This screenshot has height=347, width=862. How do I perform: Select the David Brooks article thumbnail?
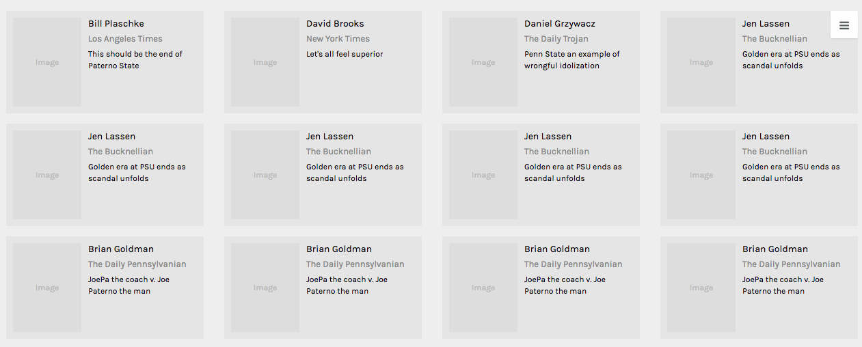point(265,62)
